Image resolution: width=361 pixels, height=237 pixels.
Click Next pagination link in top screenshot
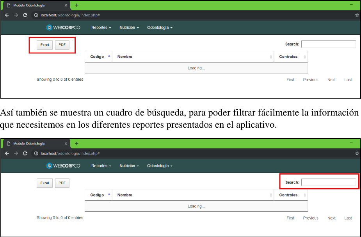[331, 80]
